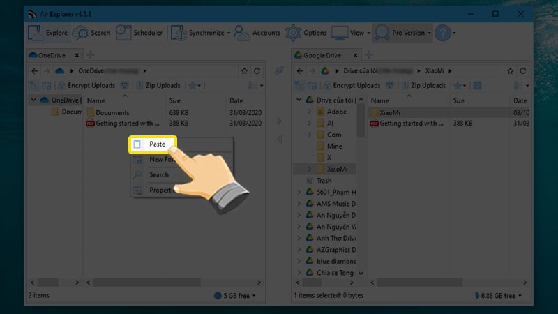The image size is (558, 314).
Task: Open the Options gear
Action: 306,33
